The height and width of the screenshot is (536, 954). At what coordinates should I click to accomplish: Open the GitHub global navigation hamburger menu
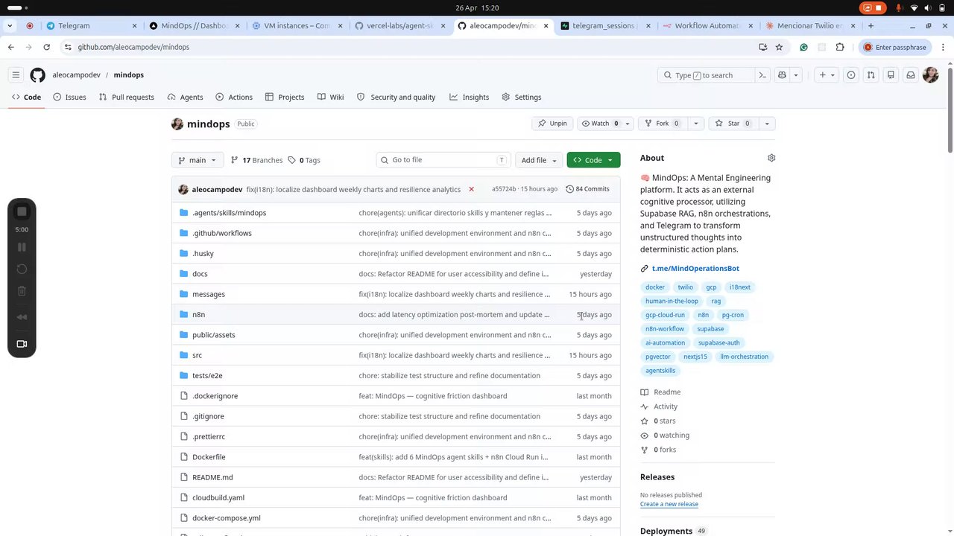[15, 75]
